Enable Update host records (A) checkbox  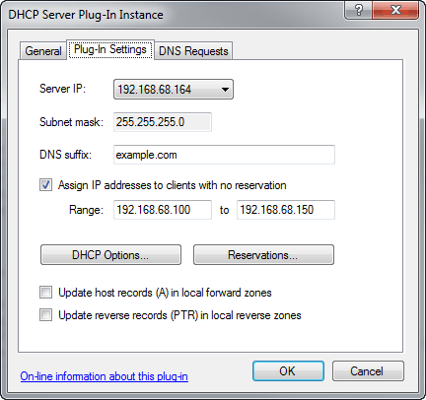(45, 293)
